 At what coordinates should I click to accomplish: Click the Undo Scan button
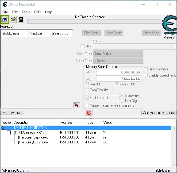tap(152, 33)
